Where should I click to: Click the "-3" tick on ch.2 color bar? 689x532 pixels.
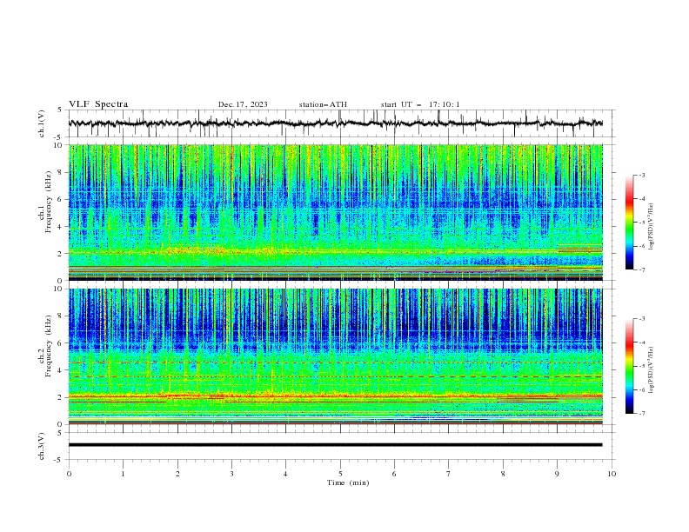tap(642, 319)
